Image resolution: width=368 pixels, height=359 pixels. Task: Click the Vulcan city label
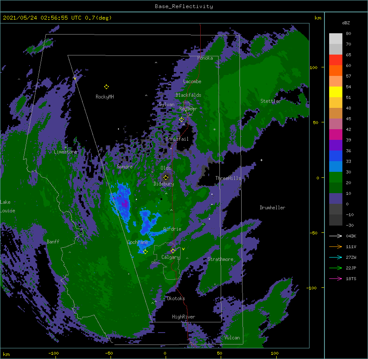click(232, 338)
